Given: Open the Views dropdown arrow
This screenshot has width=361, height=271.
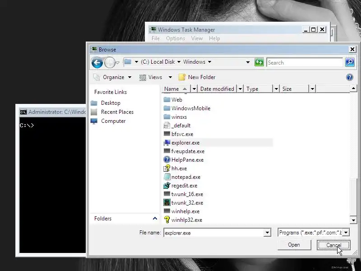Looking at the screenshot, I should [x=171, y=77].
